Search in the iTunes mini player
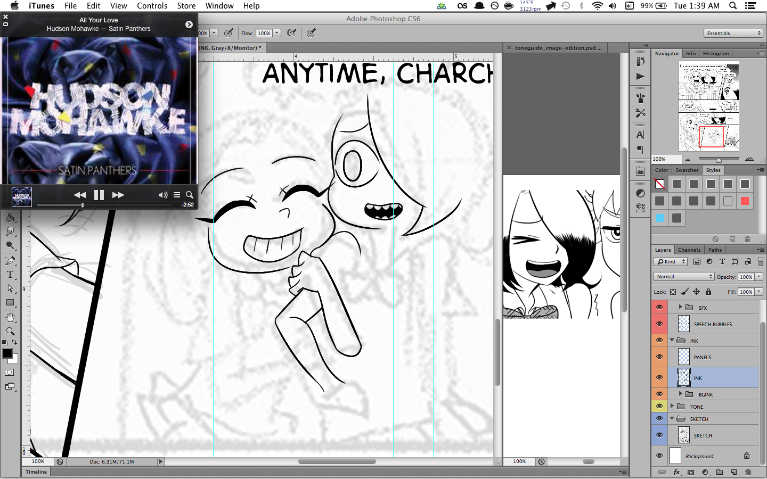 pos(190,195)
